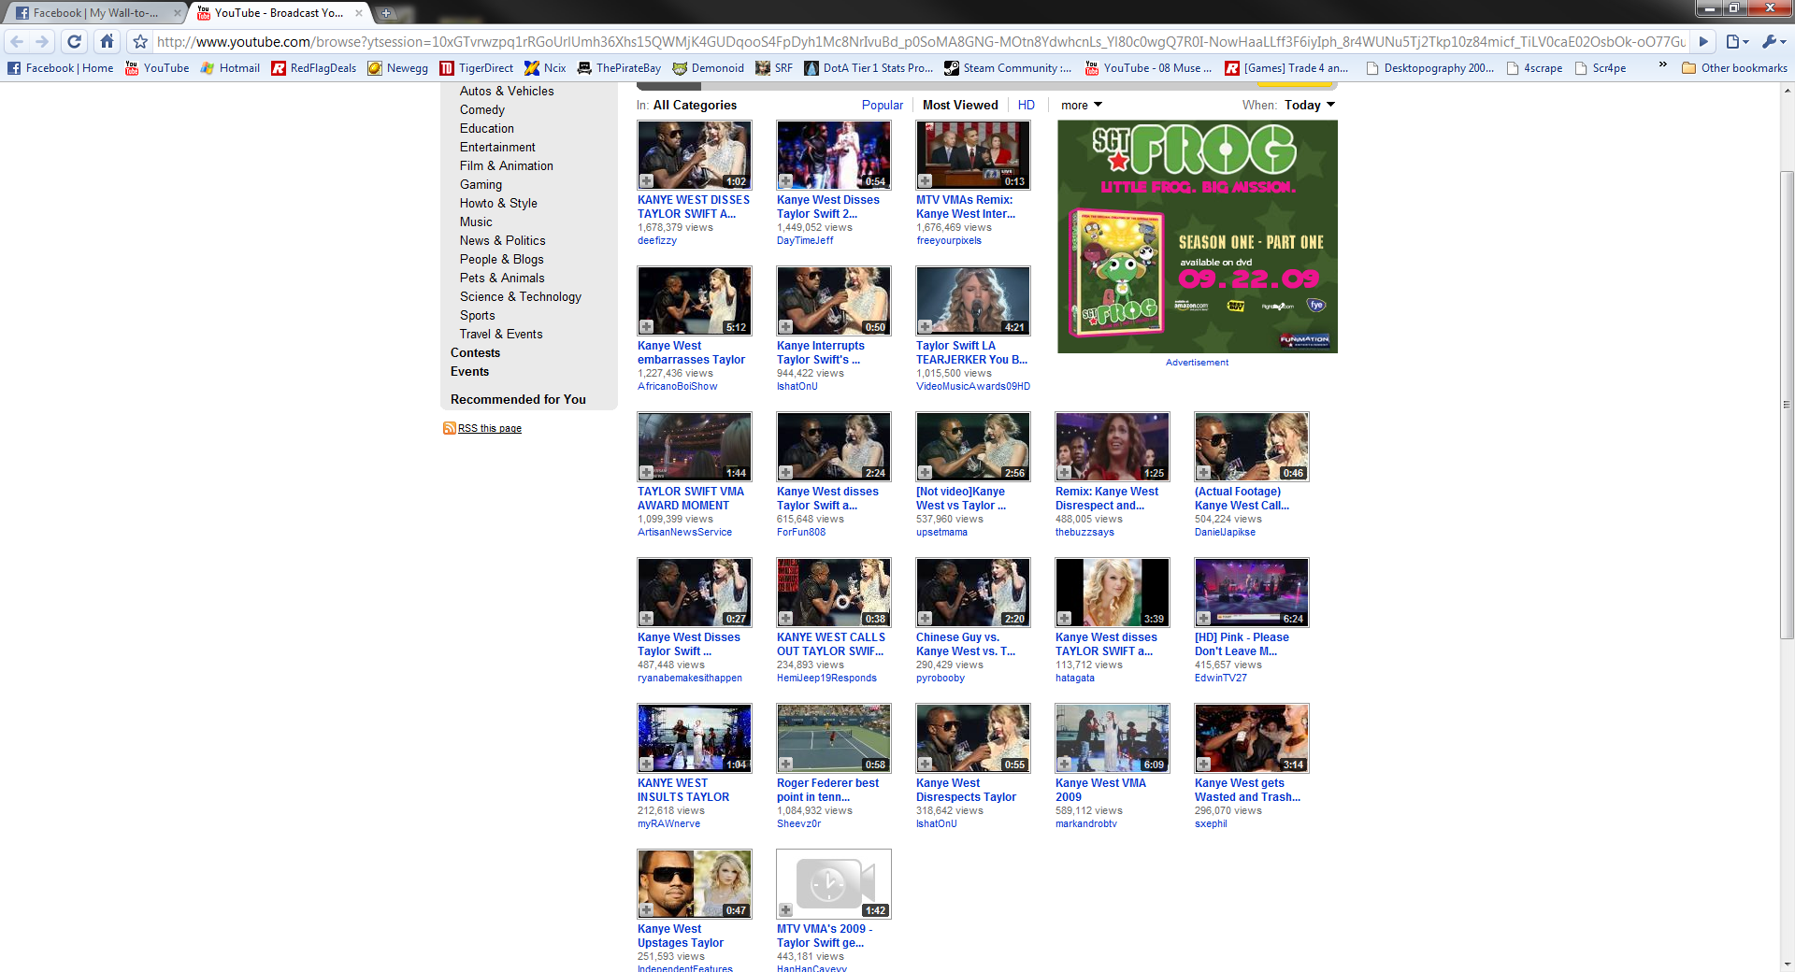
Task: Open Recommended for You link
Action: (518, 399)
